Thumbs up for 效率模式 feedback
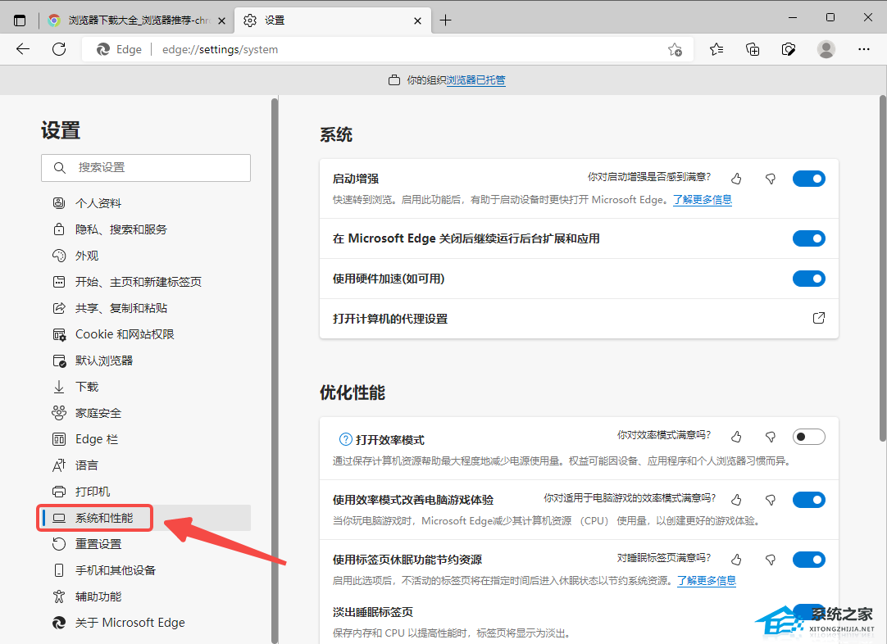The height and width of the screenshot is (644, 887). pyautogui.click(x=736, y=437)
